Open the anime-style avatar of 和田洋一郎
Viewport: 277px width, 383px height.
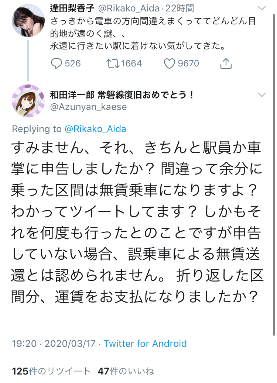click(x=28, y=101)
